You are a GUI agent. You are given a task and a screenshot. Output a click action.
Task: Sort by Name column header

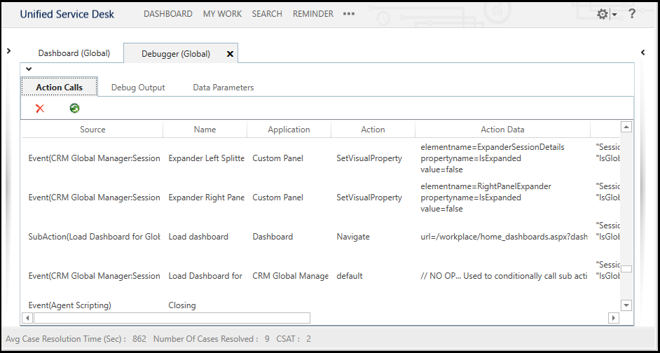205,129
